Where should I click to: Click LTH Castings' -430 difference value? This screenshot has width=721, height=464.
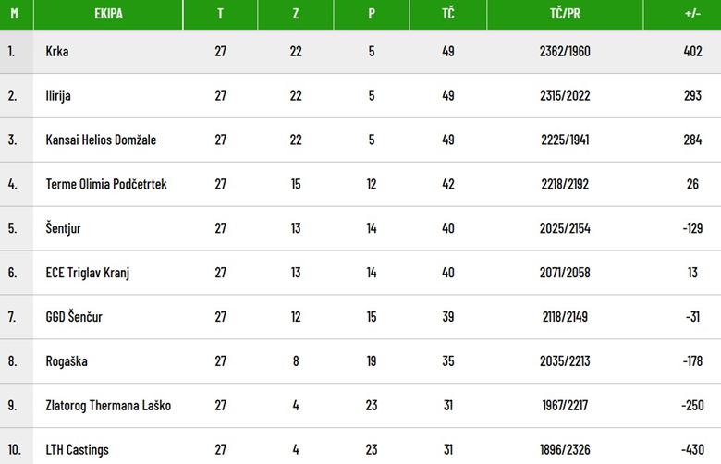tap(692, 449)
